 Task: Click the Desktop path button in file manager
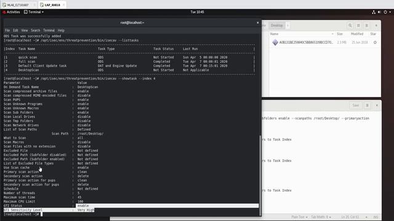[x=276, y=26]
